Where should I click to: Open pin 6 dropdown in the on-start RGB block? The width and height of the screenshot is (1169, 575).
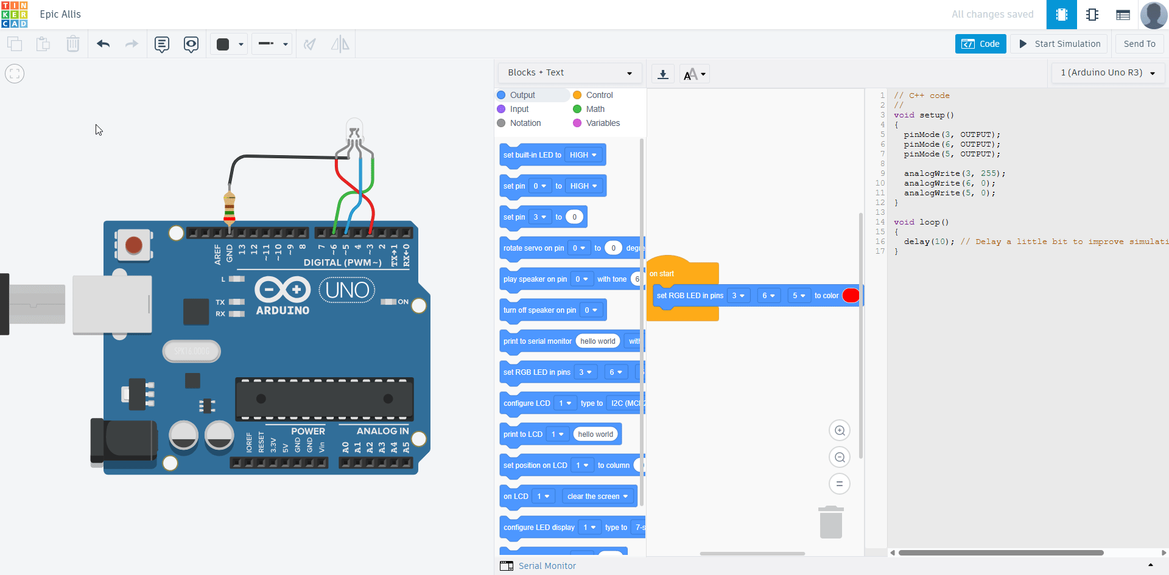pos(769,296)
